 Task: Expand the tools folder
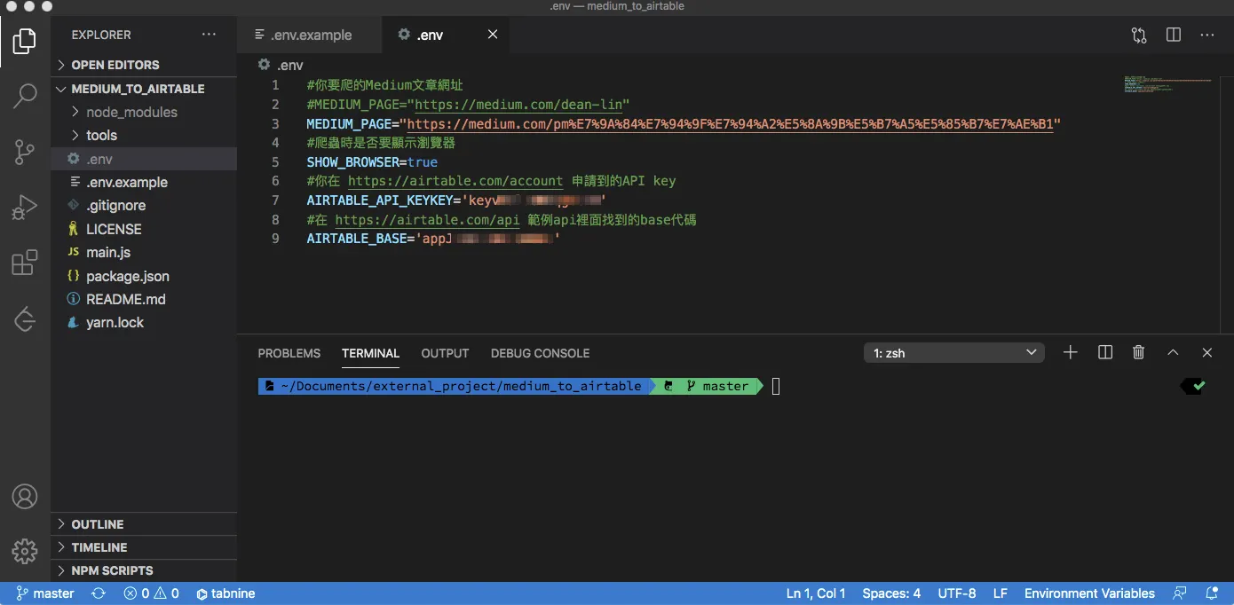(144, 135)
